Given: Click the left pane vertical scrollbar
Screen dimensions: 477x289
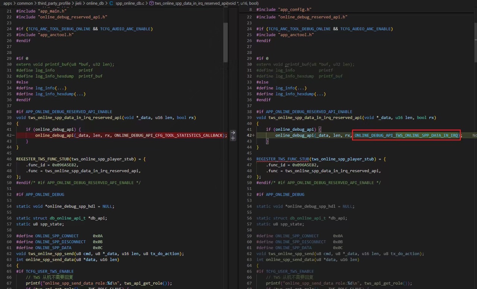Looking at the screenshot, I should pyautogui.click(x=225, y=43).
